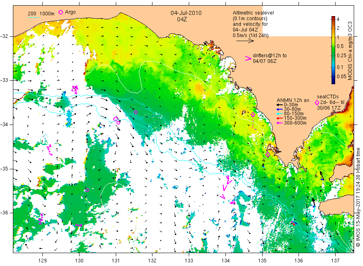Click the 'Altimetric sealevel' legend text
This screenshot has height=266, width=363.
tap(253, 13)
